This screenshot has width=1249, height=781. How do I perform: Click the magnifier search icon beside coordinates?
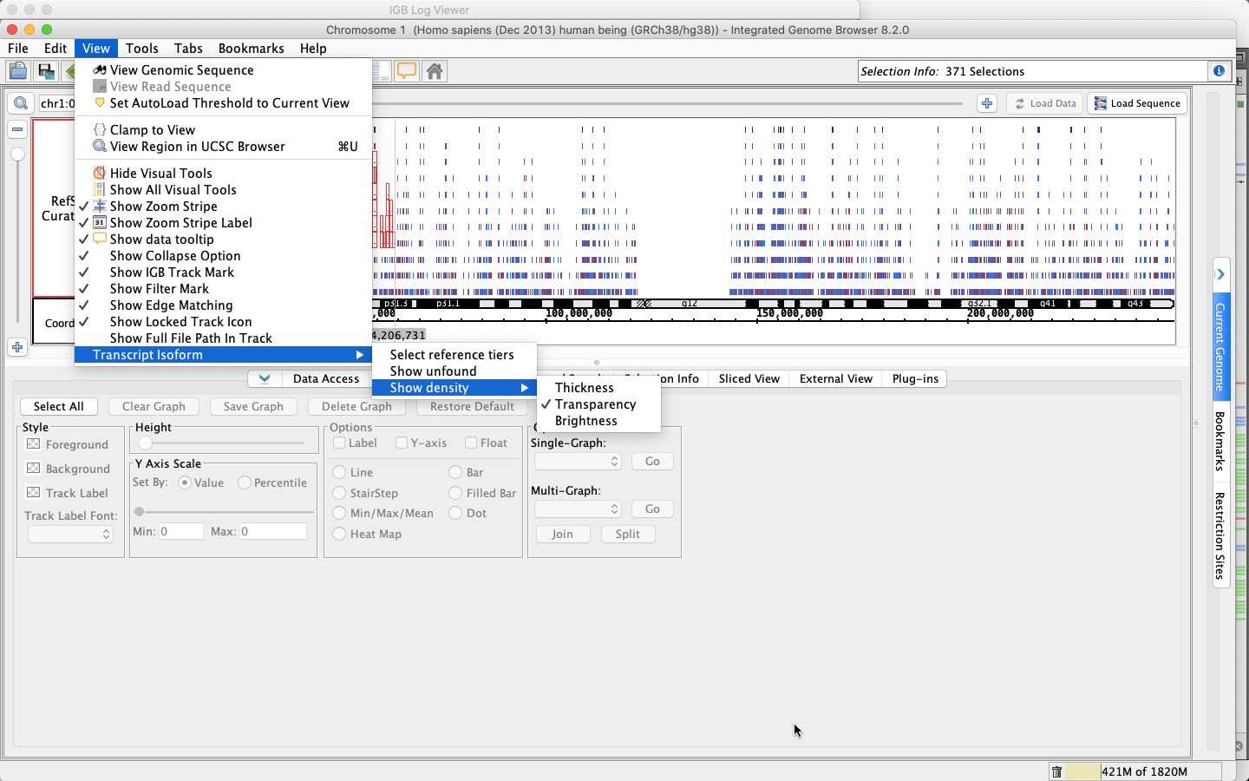[20, 103]
